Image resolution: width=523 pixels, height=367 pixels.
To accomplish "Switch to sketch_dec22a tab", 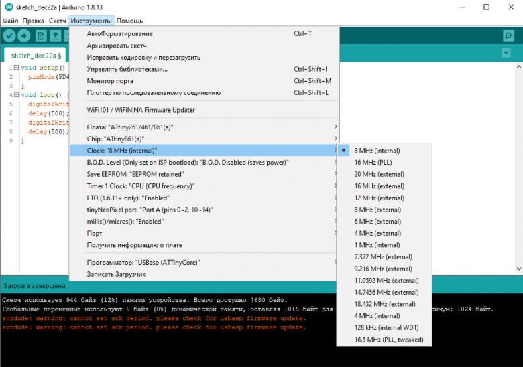I will click(36, 56).
